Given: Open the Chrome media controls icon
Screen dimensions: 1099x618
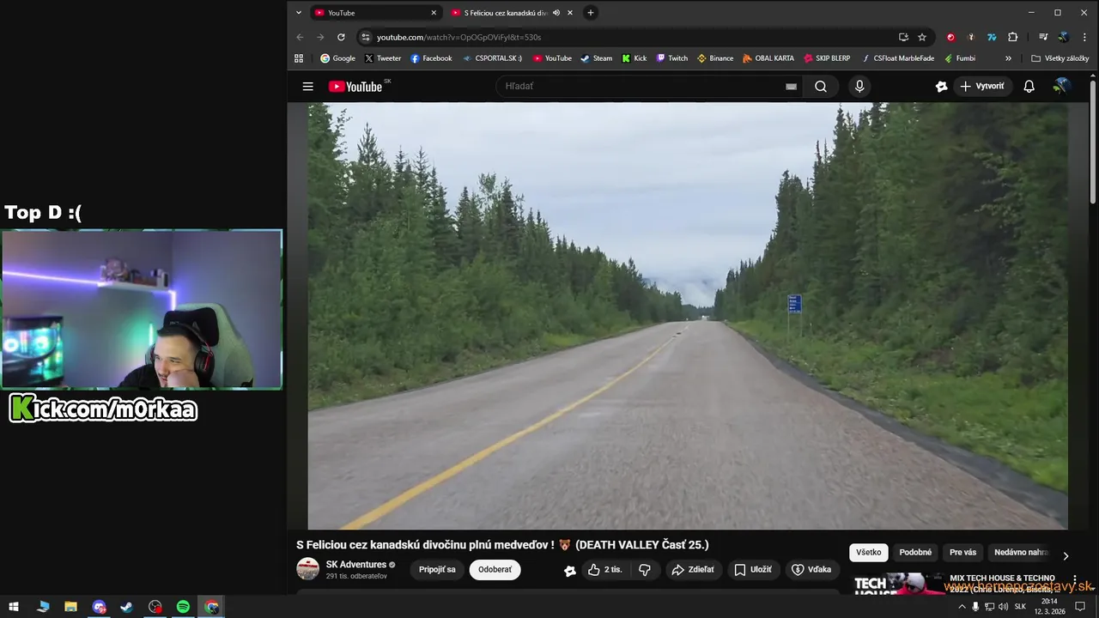Looking at the screenshot, I should pyautogui.click(x=1043, y=37).
